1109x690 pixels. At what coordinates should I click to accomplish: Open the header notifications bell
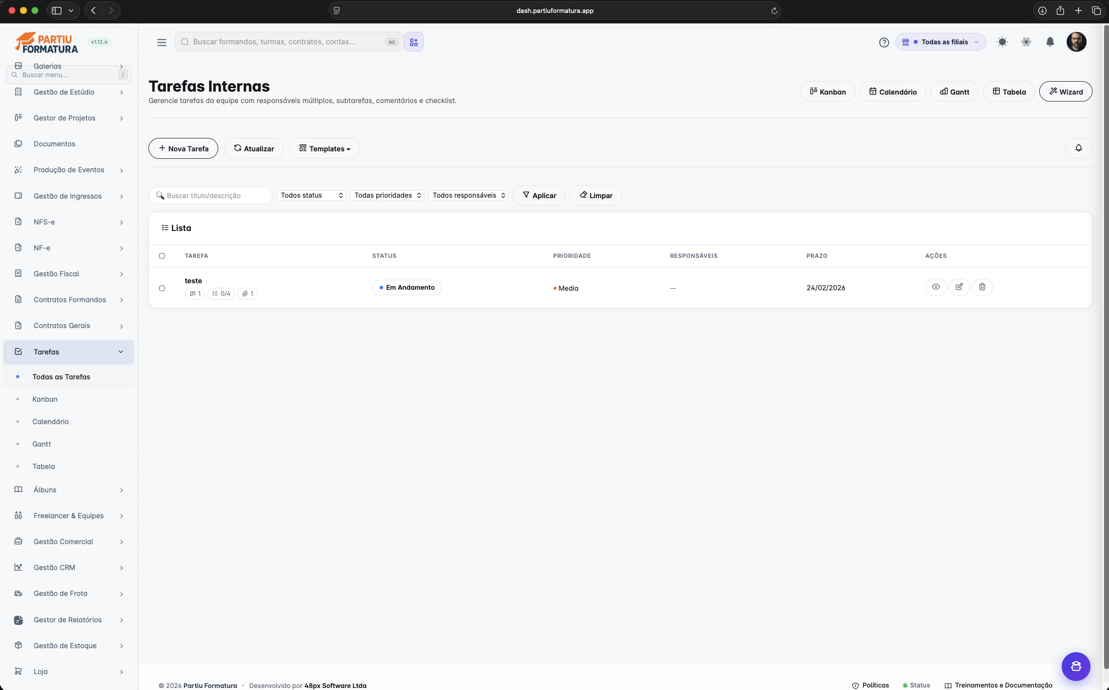(x=1050, y=42)
